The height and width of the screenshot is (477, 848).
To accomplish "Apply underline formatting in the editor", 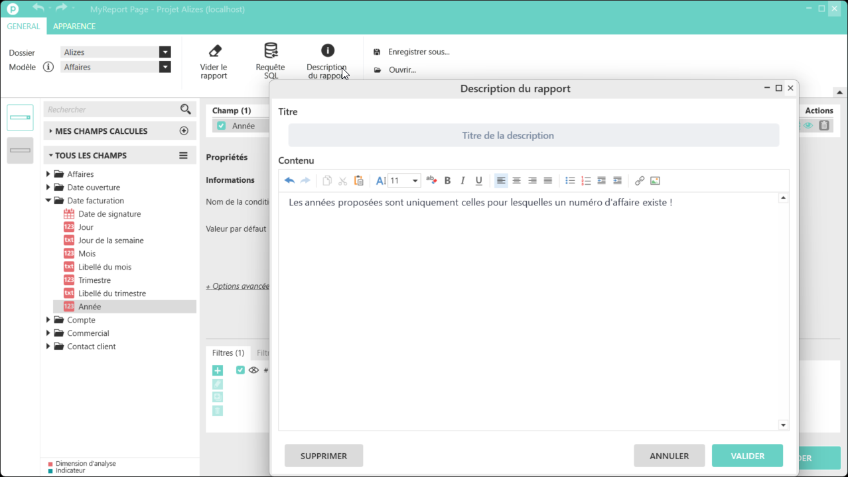I will (x=478, y=181).
